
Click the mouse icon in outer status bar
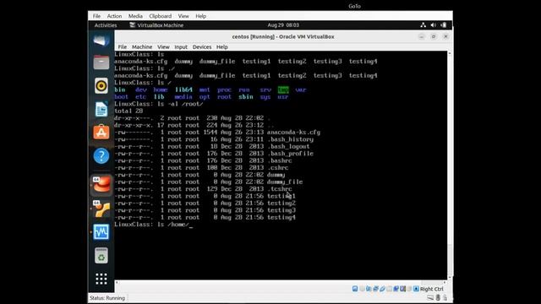(438, 297)
